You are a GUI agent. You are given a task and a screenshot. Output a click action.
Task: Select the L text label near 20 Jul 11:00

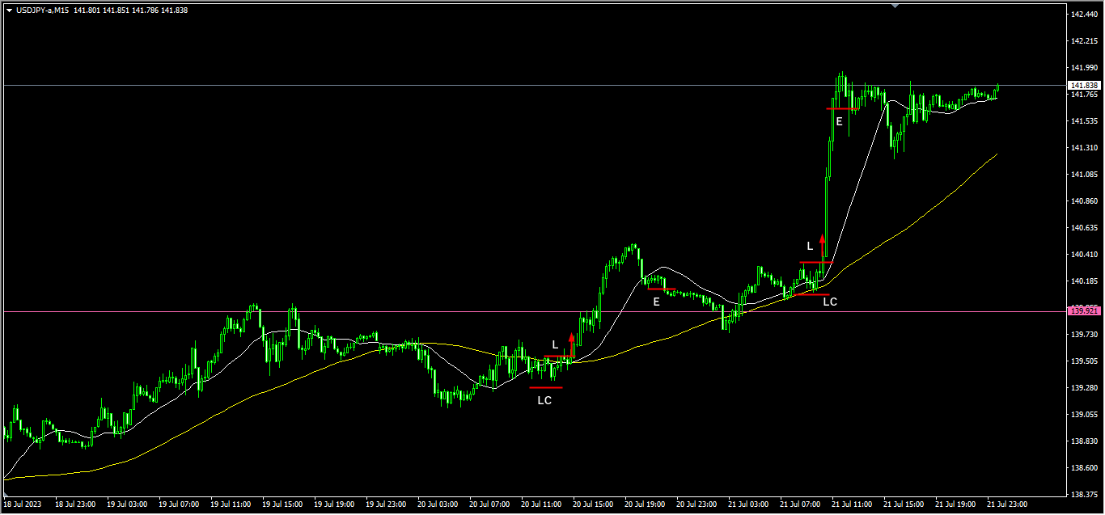tap(555, 344)
